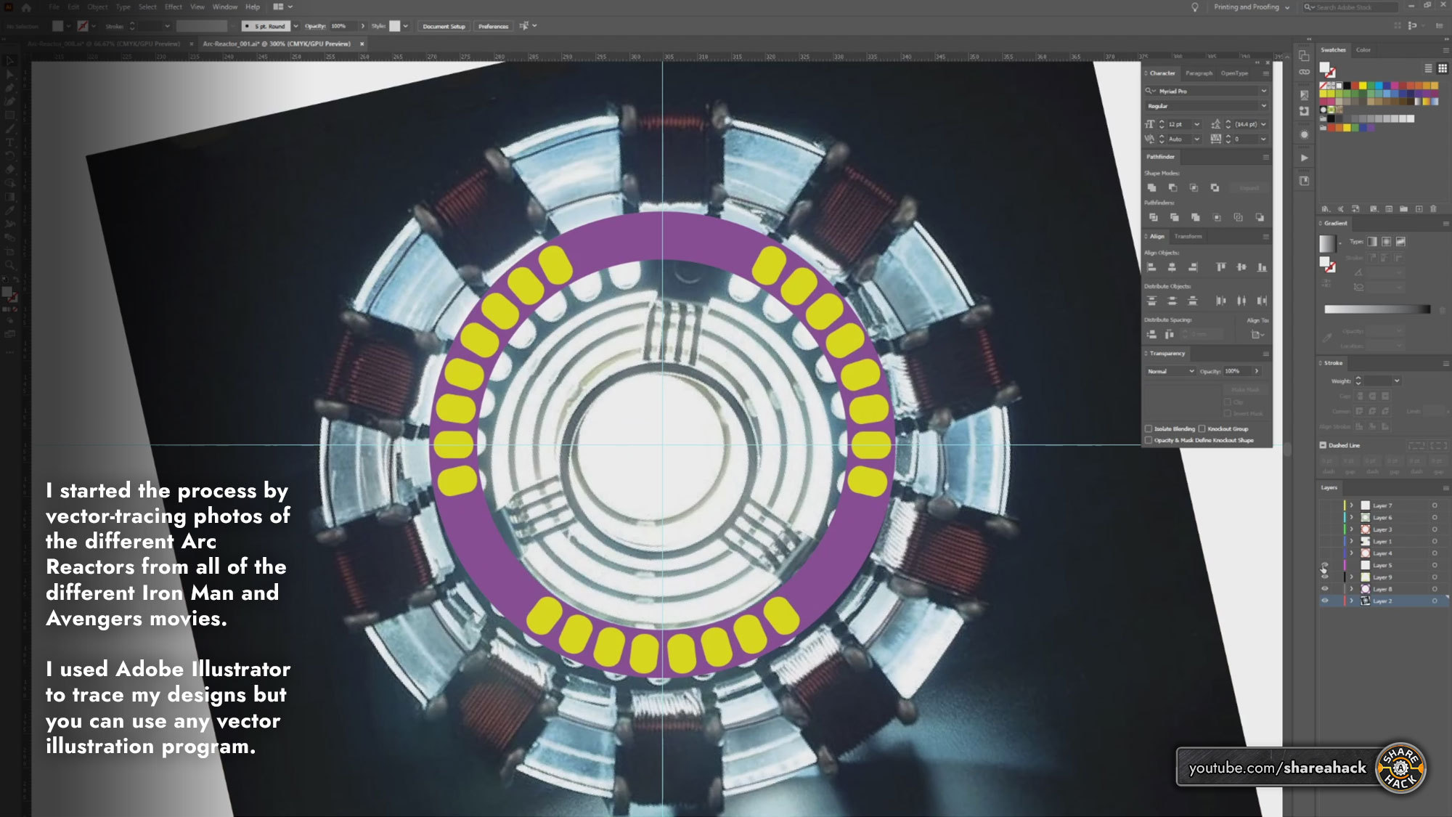Enable the Isolate Blending checkbox
1452x817 pixels.
1149,428
